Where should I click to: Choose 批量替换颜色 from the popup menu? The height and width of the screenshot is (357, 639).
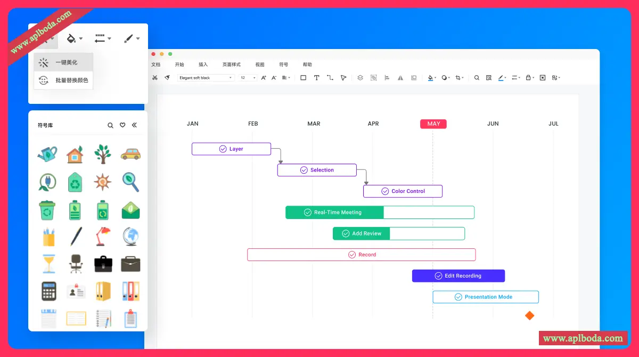point(63,80)
